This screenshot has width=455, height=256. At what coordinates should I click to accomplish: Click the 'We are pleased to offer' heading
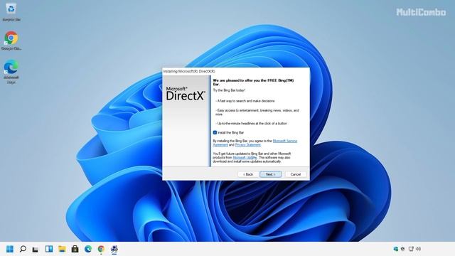(x=253, y=82)
